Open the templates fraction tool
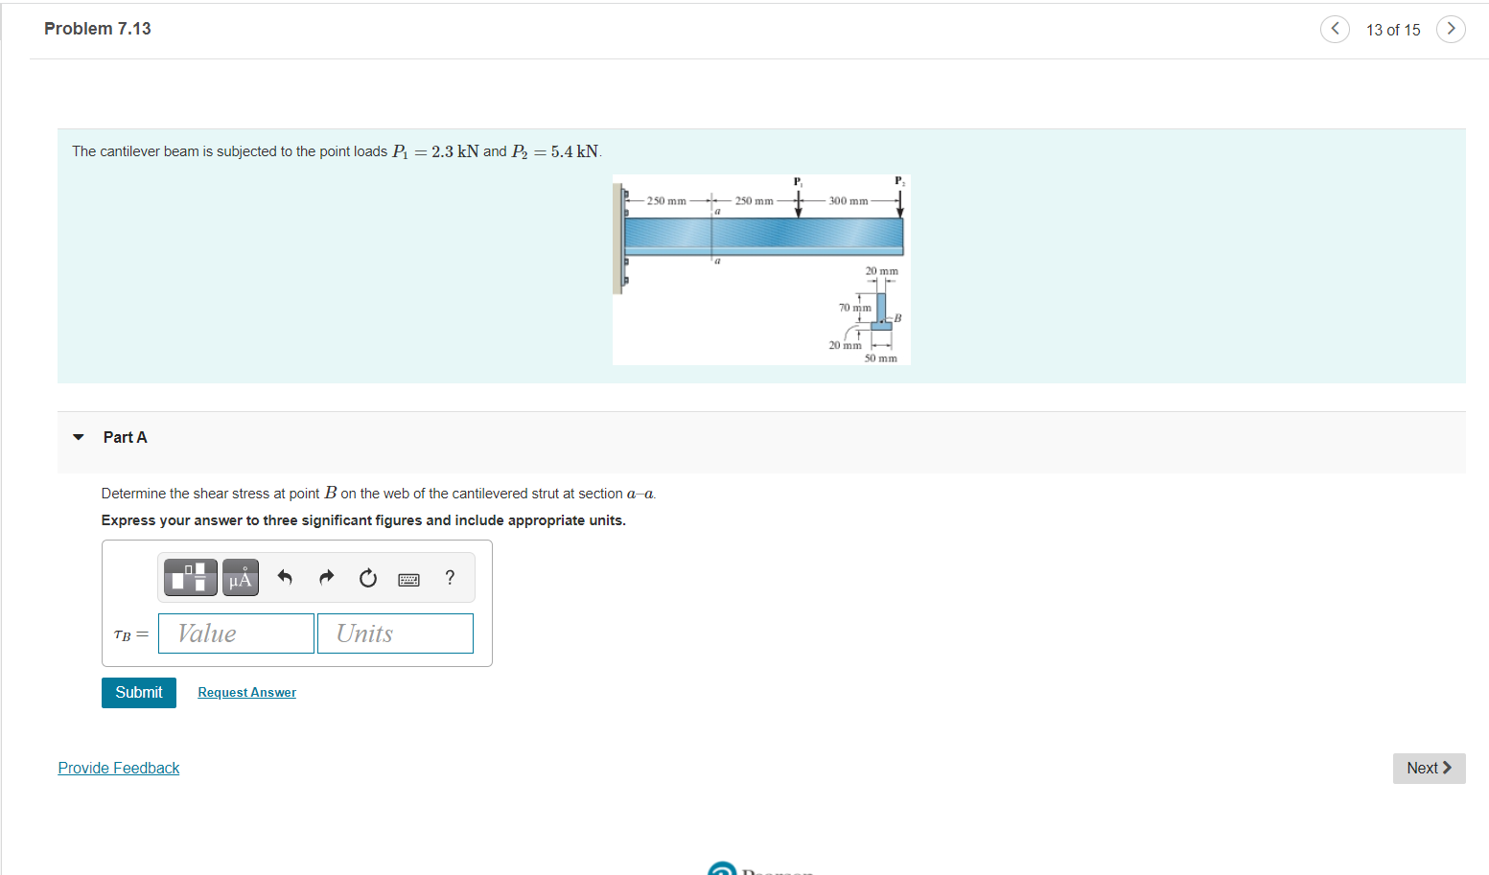The width and height of the screenshot is (1489, 875). pyautogui.click(x=191, y=578)
